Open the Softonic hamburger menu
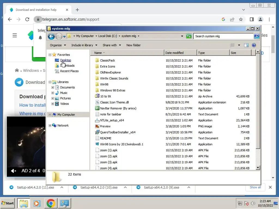Image resolution: width=279 pixels, height=209 pixels. tap(15, 35)
